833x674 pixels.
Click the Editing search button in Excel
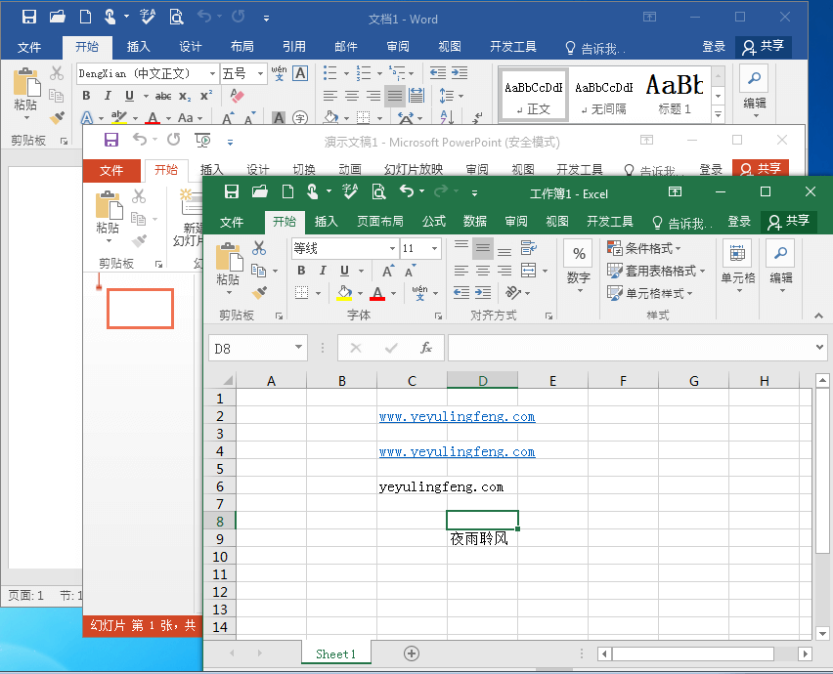[x=780, y=266]
